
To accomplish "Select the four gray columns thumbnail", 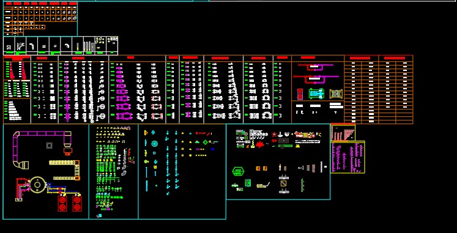I will click(89, 46).
